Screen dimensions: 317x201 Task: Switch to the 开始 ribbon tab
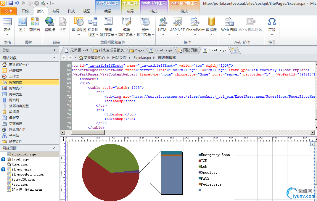(x=25, y=11)
